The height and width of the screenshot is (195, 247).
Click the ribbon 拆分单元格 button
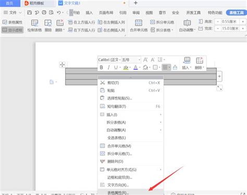click(162, 22)
